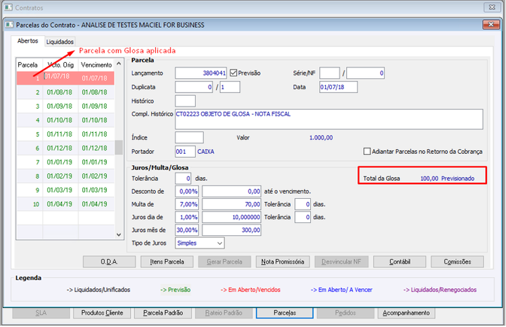This screenshot has height=327, width=506.
Task: Open the Contábil button
Action: [399, 262]
